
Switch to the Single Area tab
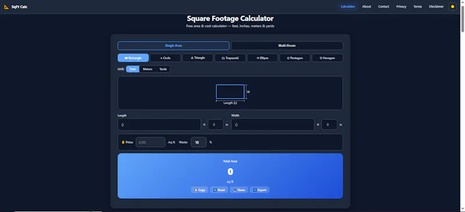(x=173, y=46)
